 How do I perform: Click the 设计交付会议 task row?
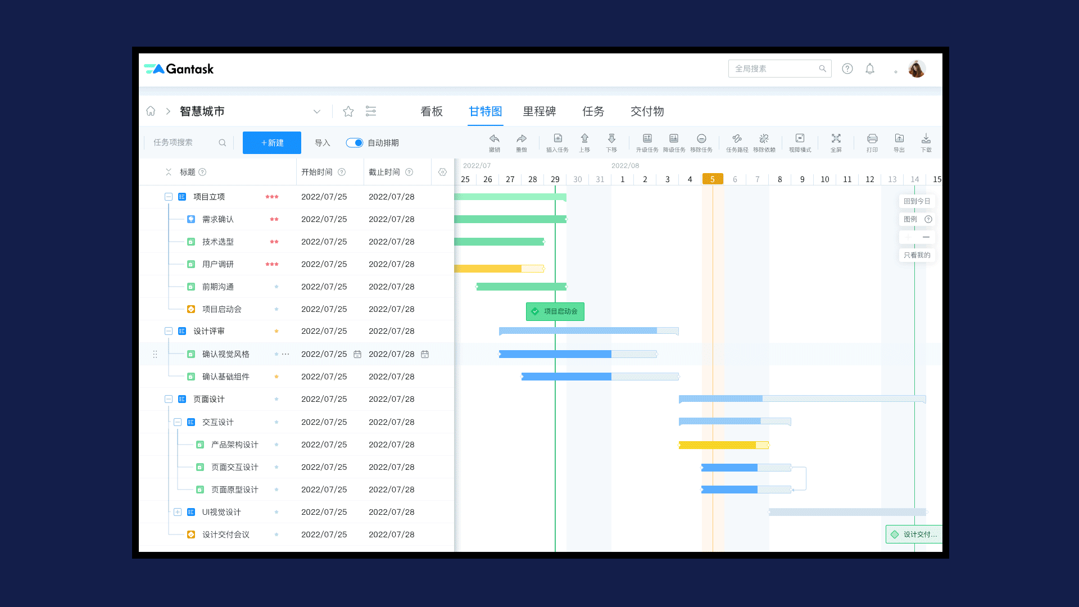click(296, 534)
